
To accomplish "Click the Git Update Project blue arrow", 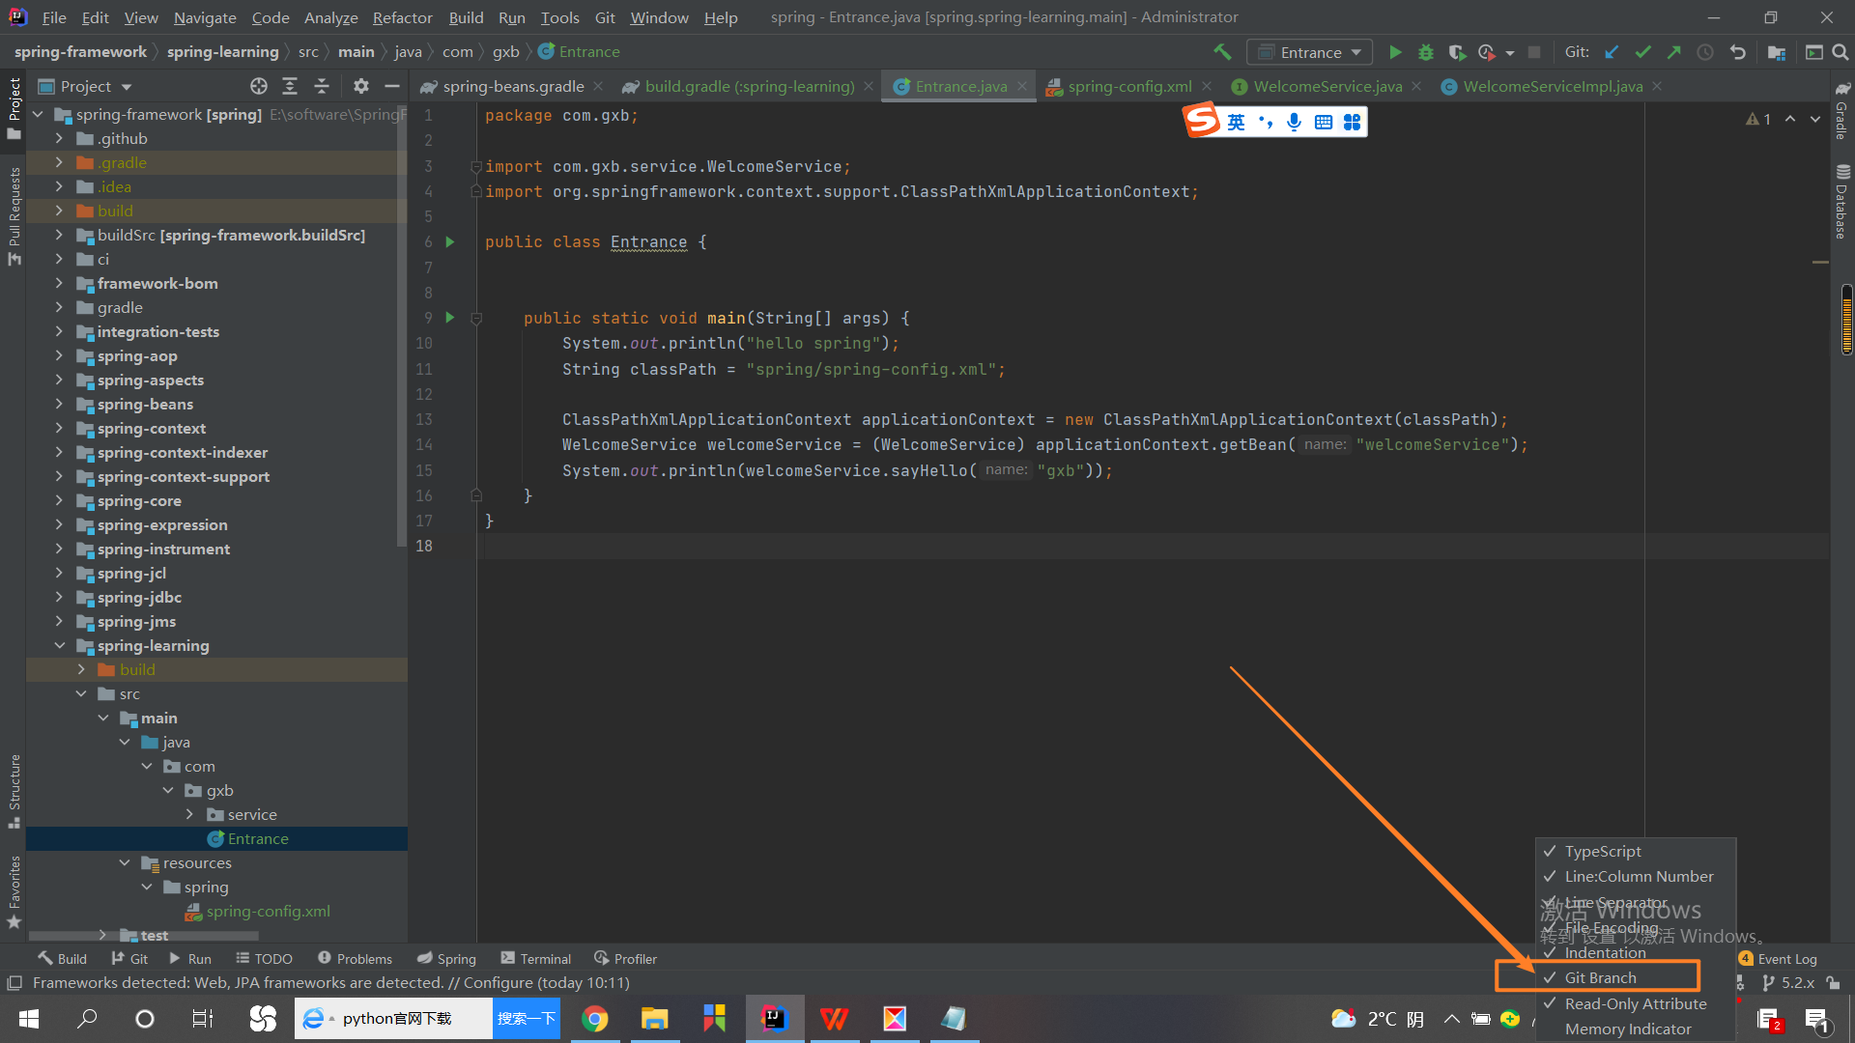I will (1612, 52).
